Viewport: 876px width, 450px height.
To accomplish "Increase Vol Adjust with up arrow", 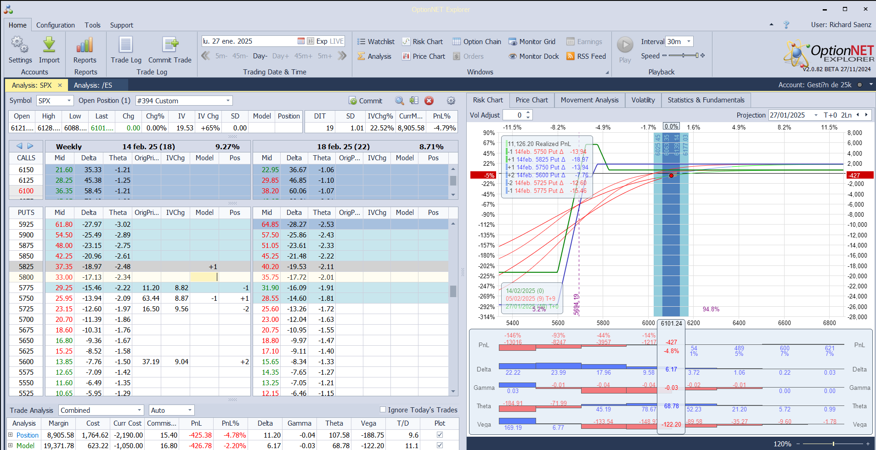I will click(528, 112).
